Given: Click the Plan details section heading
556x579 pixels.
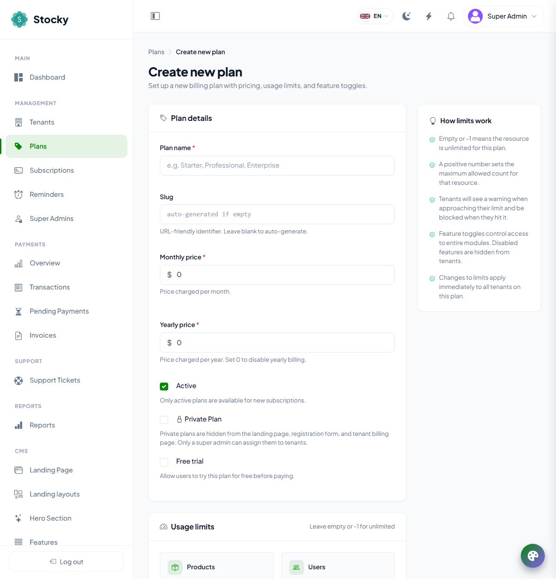Looking at the screenshot, I should tap(191, 118).
